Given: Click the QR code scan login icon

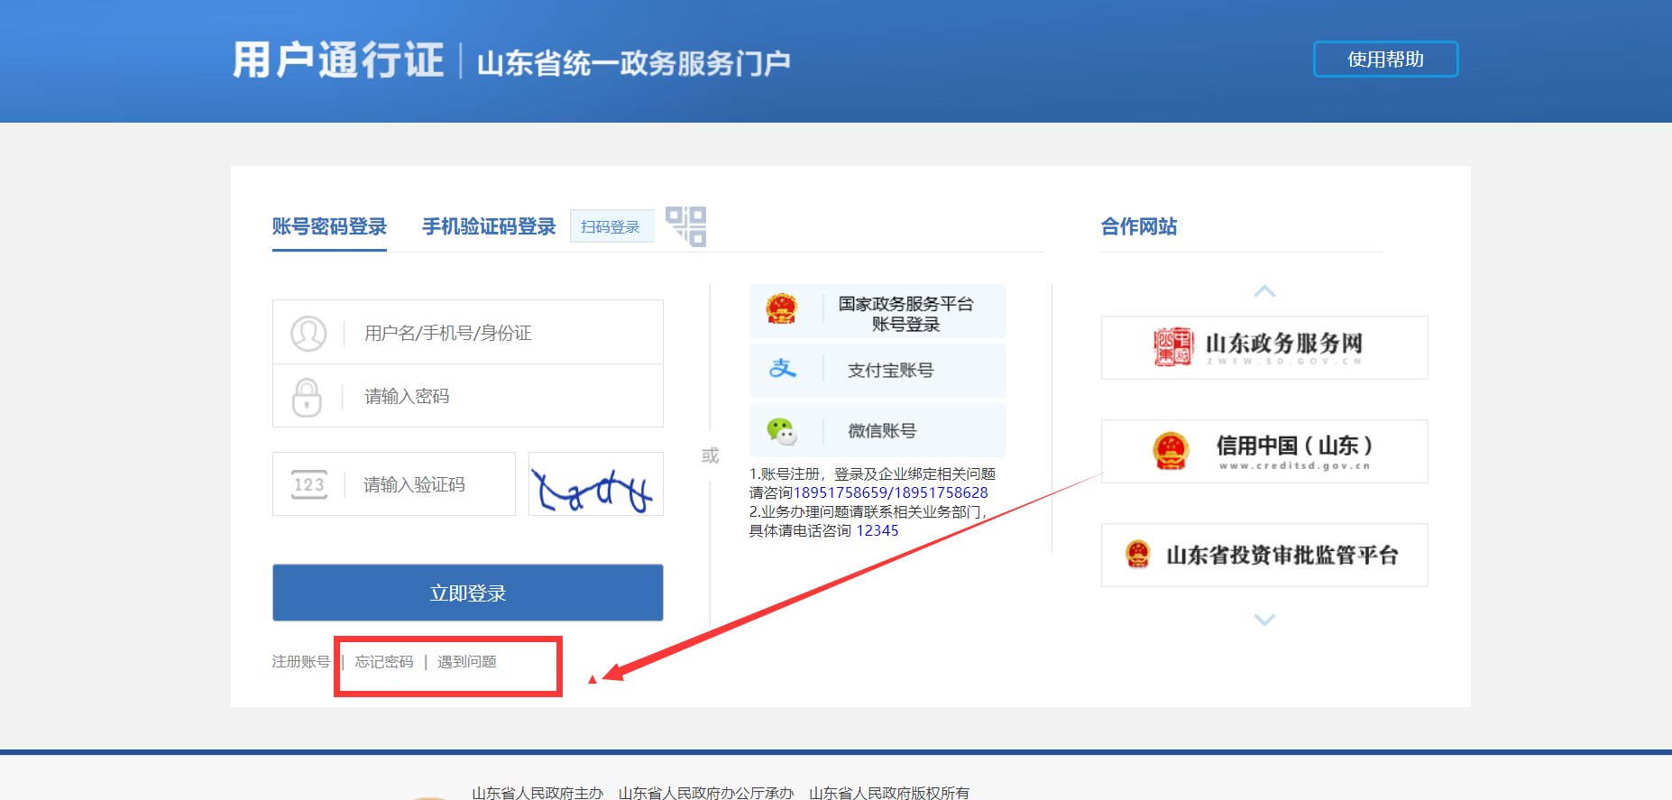Looking at the screenshot, I should (685, 226).
